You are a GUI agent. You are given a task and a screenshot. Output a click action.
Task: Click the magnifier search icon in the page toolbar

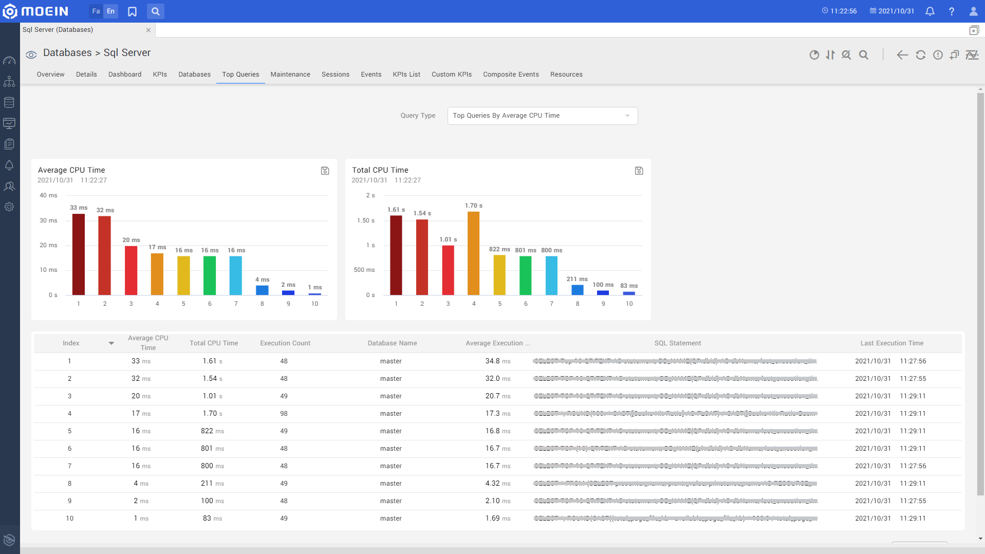pos(864,55)
